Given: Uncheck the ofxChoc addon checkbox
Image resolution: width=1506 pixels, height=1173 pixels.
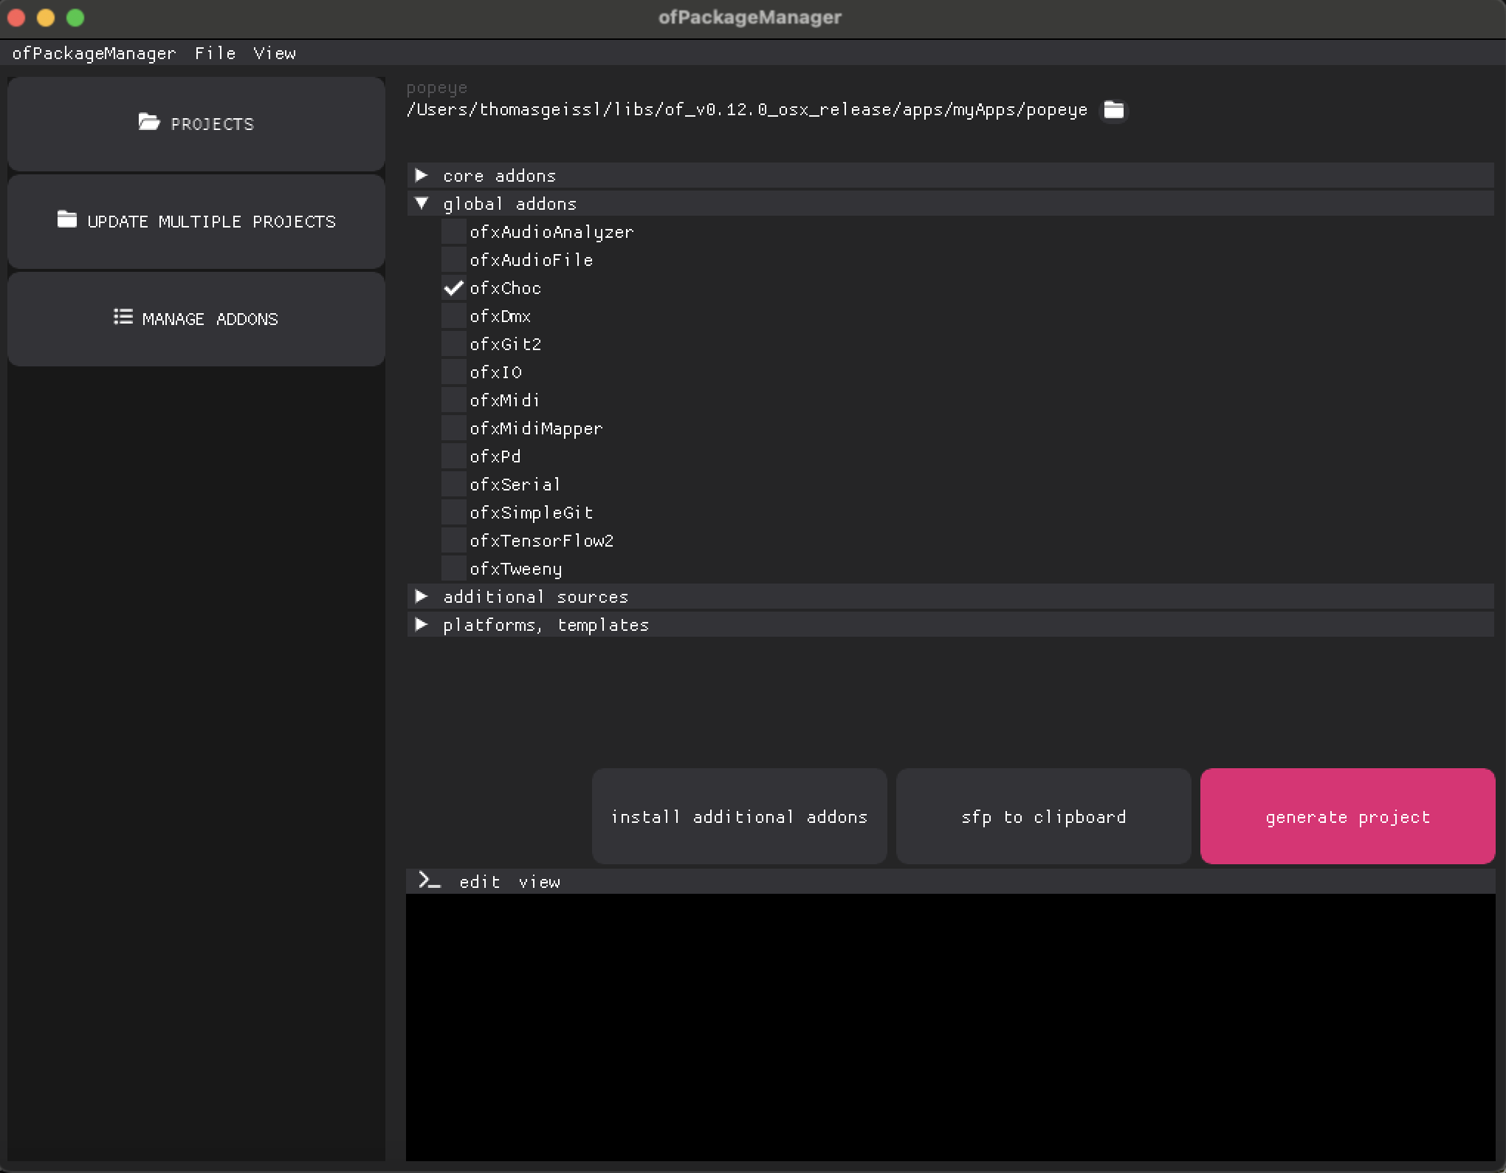Looking at the screenshot, I should point(454,288).
